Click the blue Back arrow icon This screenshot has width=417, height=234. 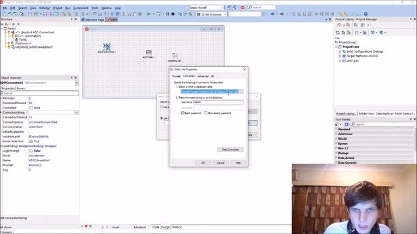pos(272,14)
